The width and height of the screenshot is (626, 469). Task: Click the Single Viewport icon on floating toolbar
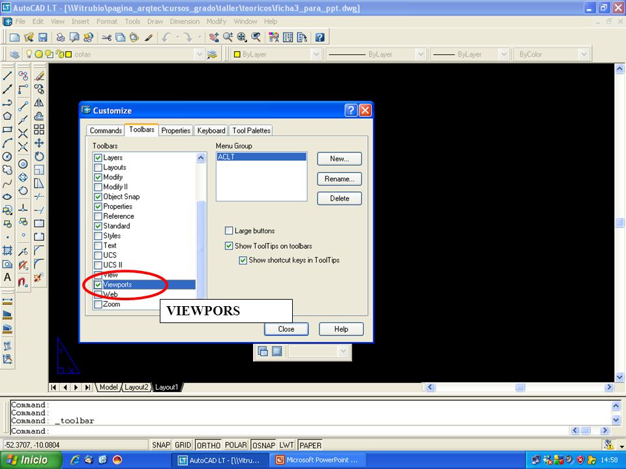click(276, 351)
